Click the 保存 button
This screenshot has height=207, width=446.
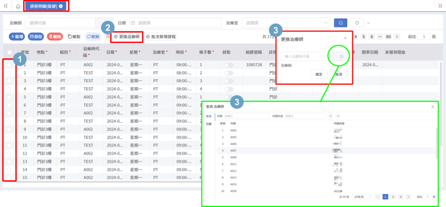36,37
